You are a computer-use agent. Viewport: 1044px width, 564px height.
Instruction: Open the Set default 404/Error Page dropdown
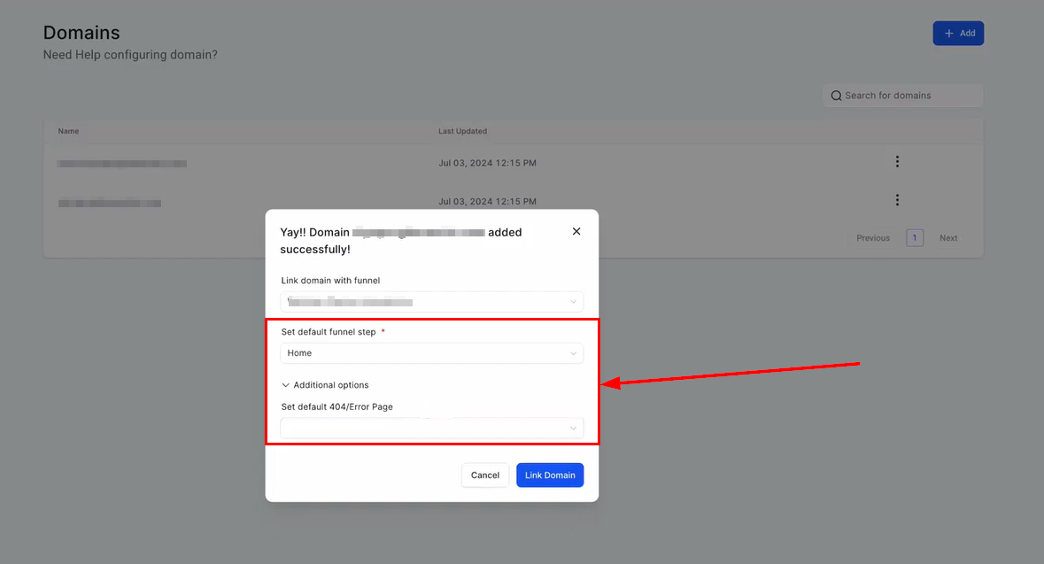pyautogui.click(x=431, y=429)
